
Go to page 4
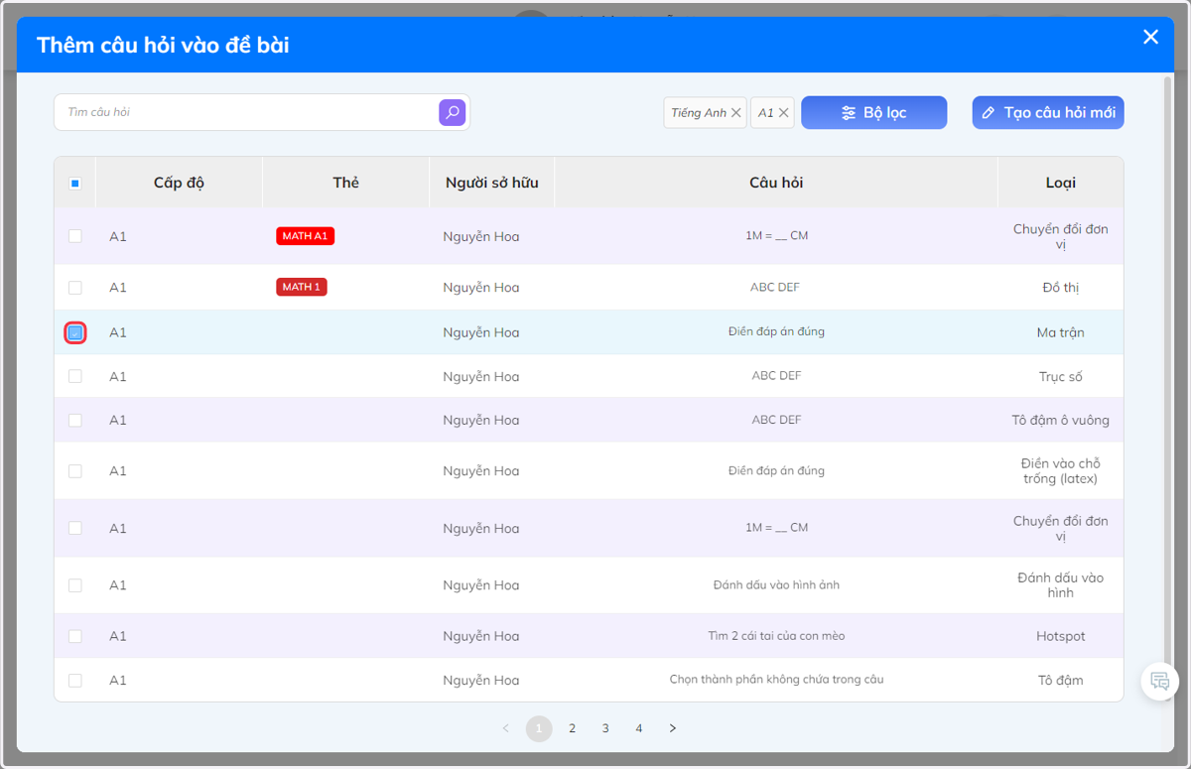click(639, 728)
